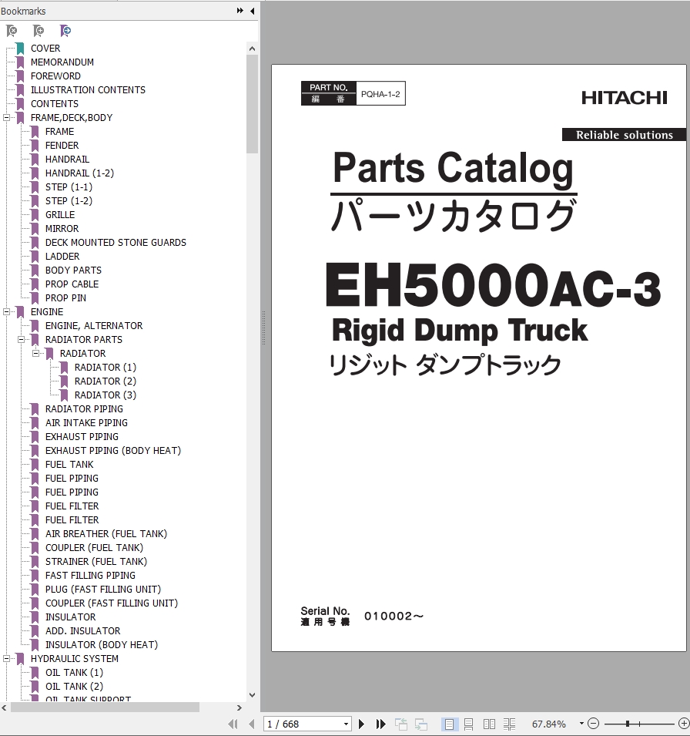Open the AIR INTAKE PIPING bookmark
Viewport: 690px width, 736px height.
(86, 423)
